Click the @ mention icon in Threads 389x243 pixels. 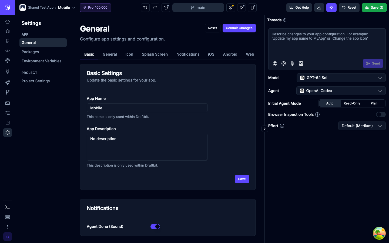pos(284,63)
